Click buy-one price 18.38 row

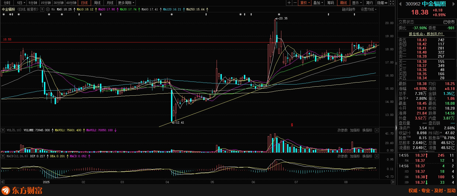[426, 62]
